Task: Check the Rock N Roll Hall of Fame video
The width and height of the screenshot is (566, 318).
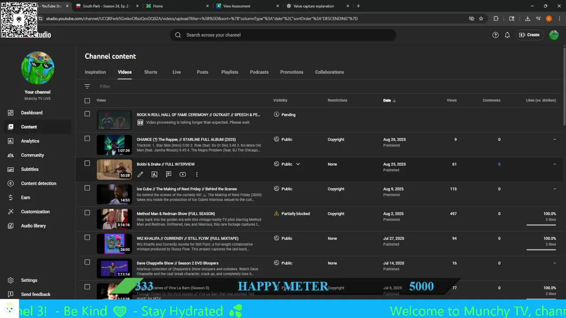Action: click(x=87, y=114)
